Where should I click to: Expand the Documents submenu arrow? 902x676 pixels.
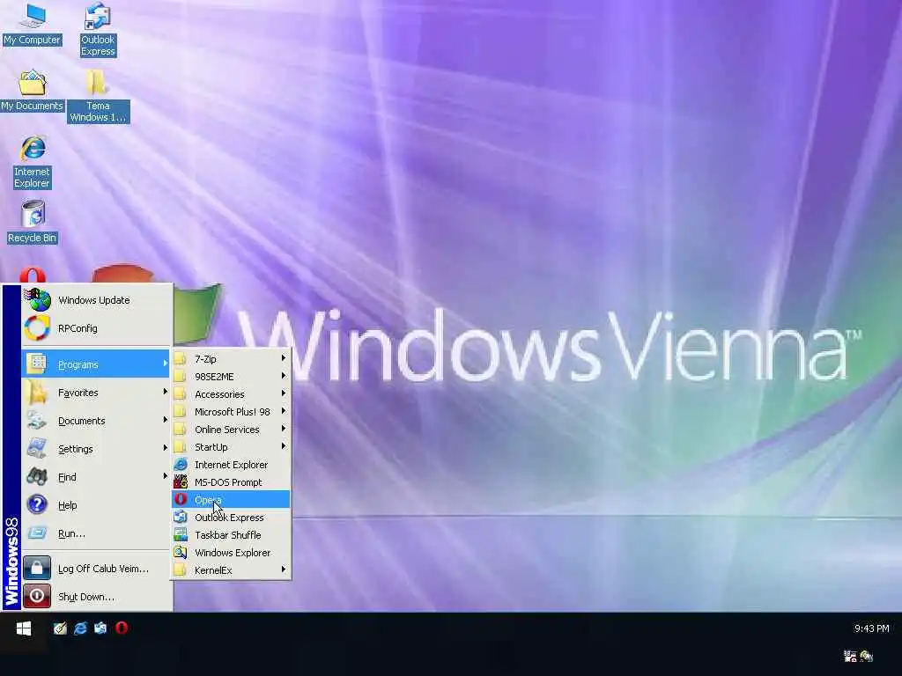click(165, 420)
